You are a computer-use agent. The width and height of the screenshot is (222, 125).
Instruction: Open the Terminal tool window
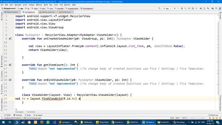coord(18,115)
